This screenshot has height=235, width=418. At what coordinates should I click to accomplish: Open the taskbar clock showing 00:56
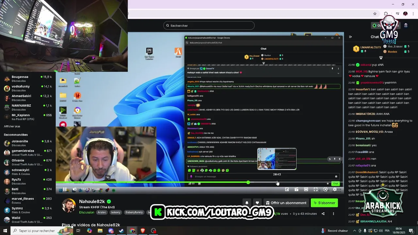click(x=399, y=231)
